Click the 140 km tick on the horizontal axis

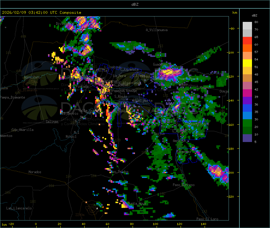[x=203, y=224]
